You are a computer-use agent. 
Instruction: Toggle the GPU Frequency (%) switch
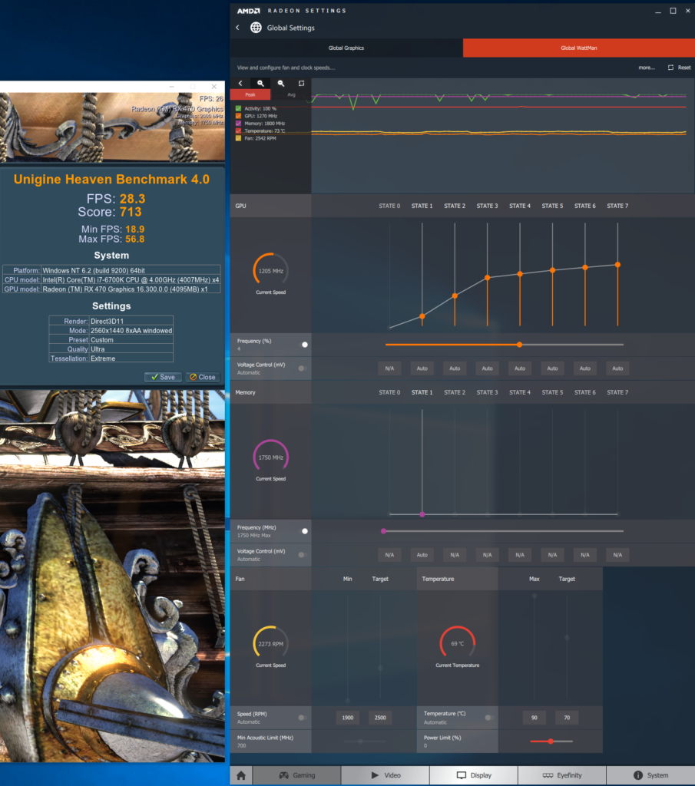pyautogui.click(x=303, y=345)
